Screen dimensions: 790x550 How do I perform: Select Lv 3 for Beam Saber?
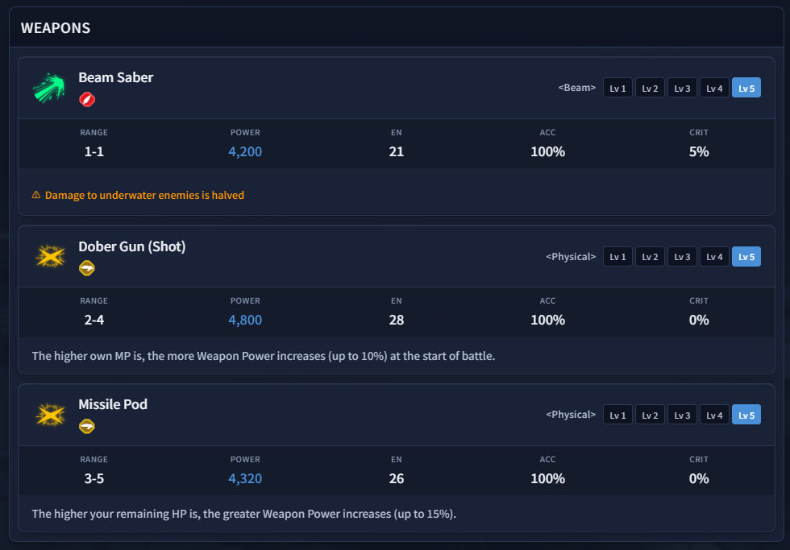pos(682,88)
